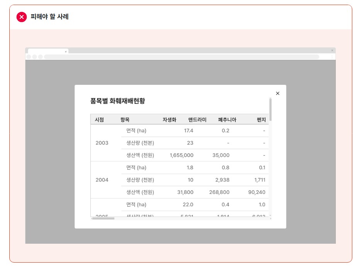Click the 1,711 value cell
The width and height of the screenshot is (362, 268).
260,180
